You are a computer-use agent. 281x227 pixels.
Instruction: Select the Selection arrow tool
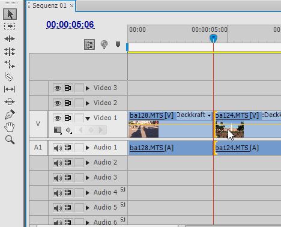coord(10,14)
